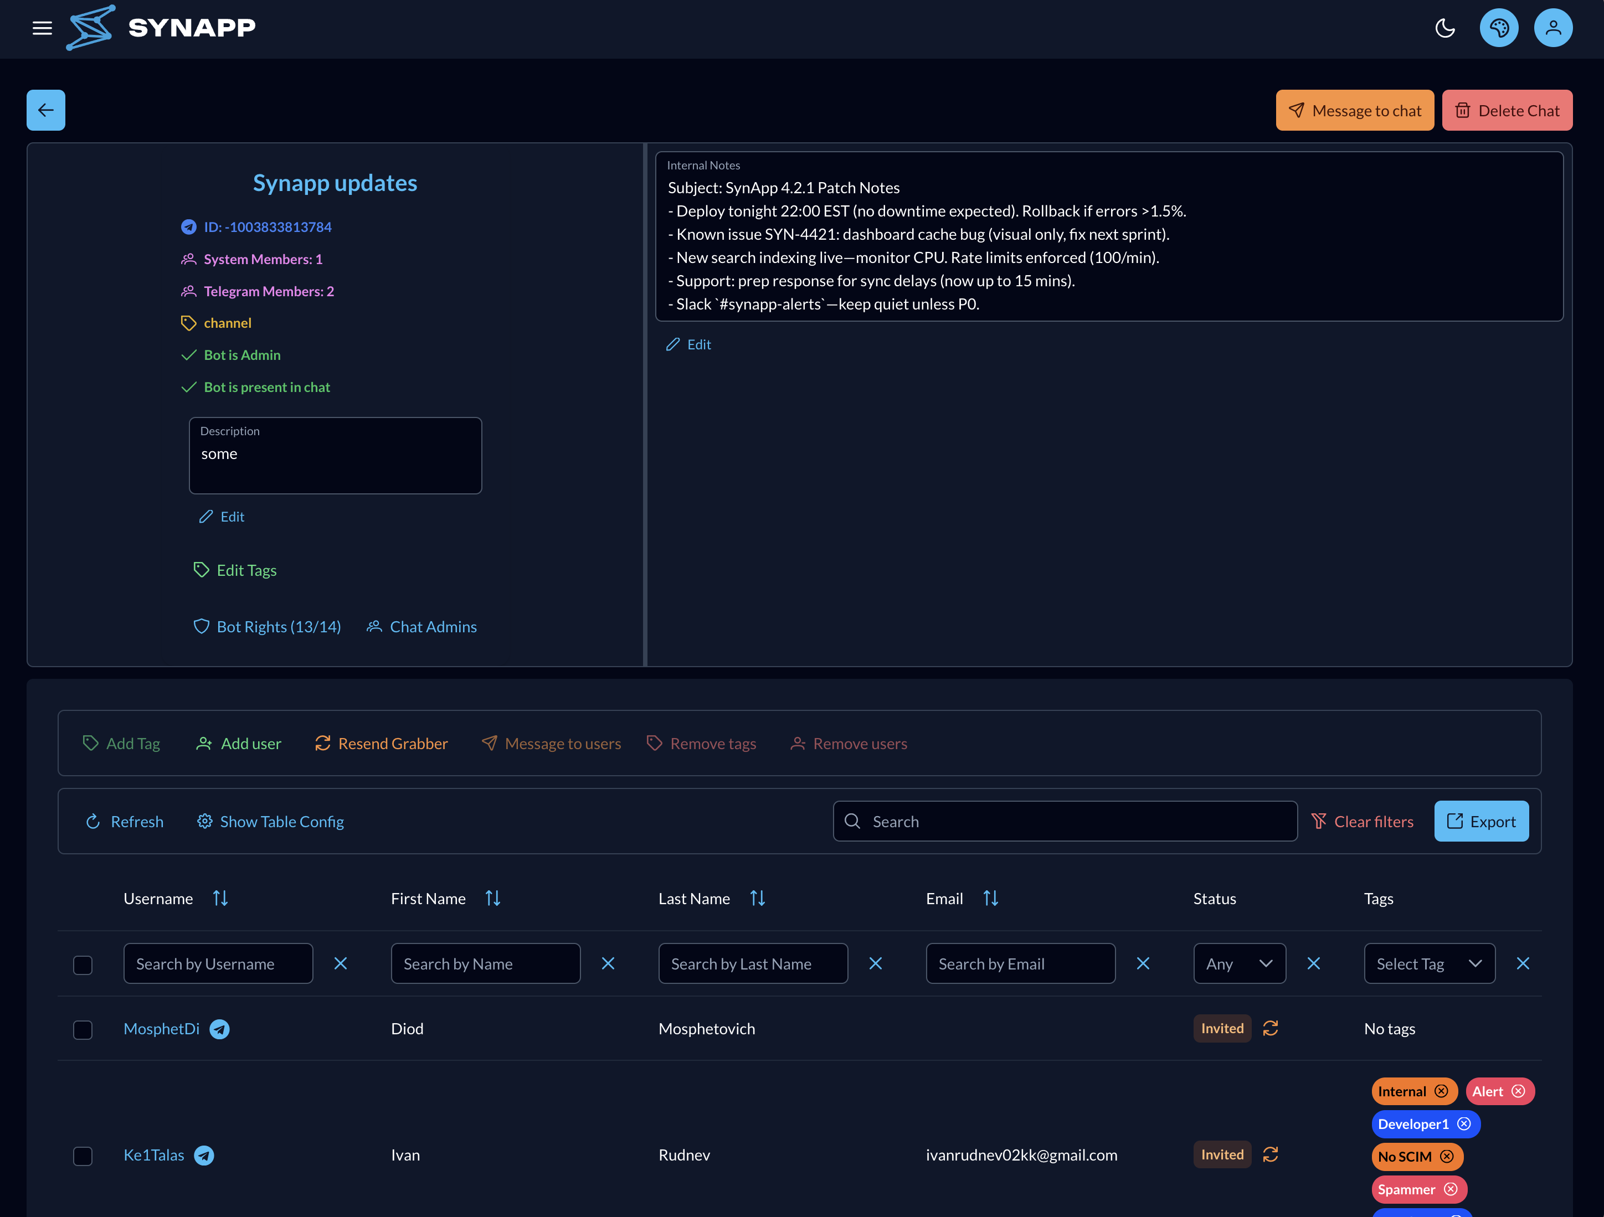This screenshot has height=1217, width=1604.
Task: Click Resend Grabber action
Action: tap(381, 744)
